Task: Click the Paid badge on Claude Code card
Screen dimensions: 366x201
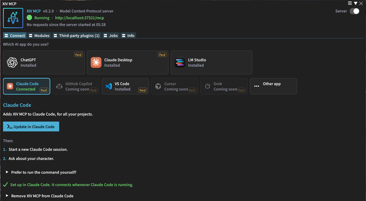Action: (44, 90)
